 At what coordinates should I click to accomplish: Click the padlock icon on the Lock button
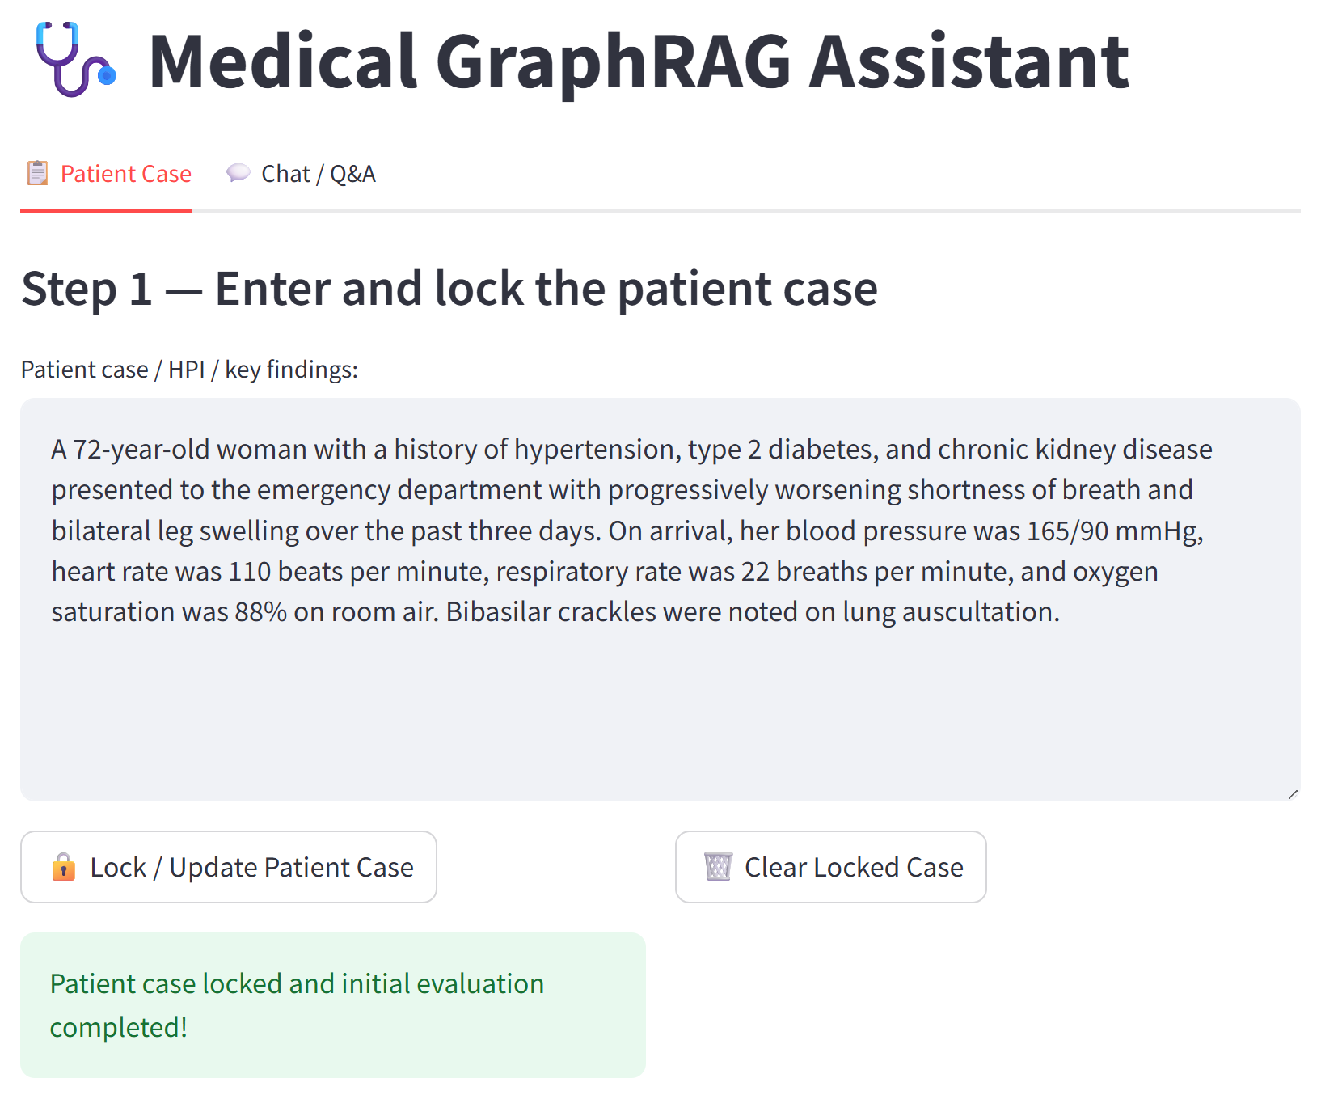[63, 867]
